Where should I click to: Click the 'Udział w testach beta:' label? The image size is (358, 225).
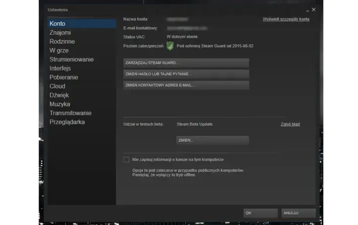143,124
